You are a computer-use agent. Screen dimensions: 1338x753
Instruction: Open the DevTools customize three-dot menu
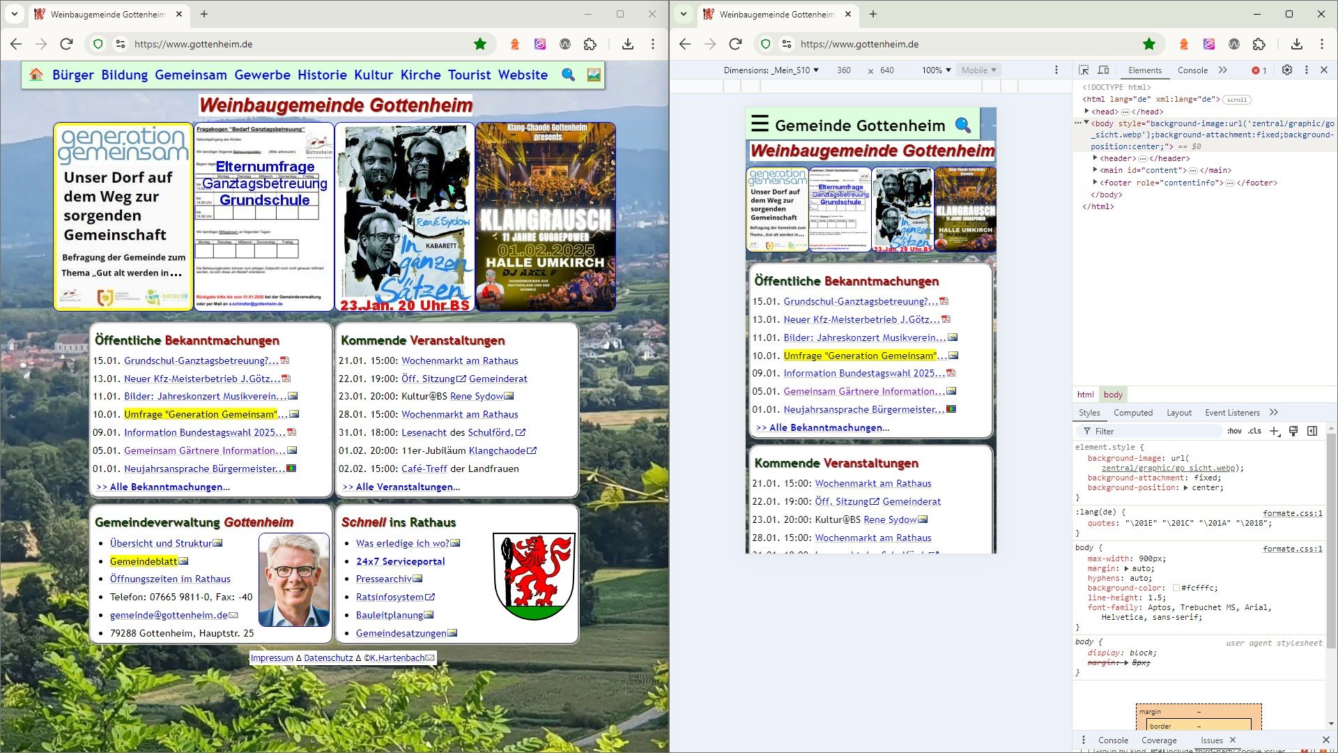coord(1307,70)
